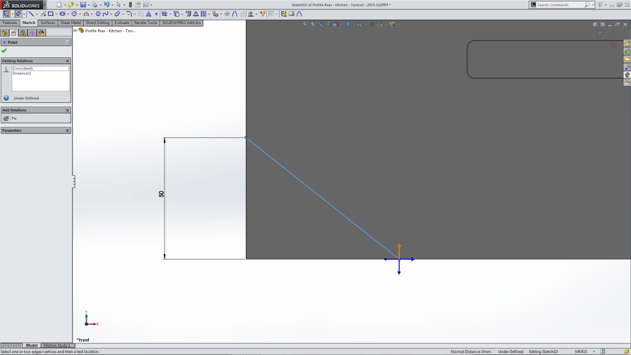Click Zoom to Fit in the view toolbar
The height and width of the screenshot is (355, 631).
[305, 25]
